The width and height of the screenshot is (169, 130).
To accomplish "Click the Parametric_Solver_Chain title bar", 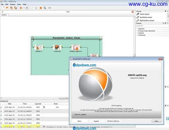I will coord(66,38).
